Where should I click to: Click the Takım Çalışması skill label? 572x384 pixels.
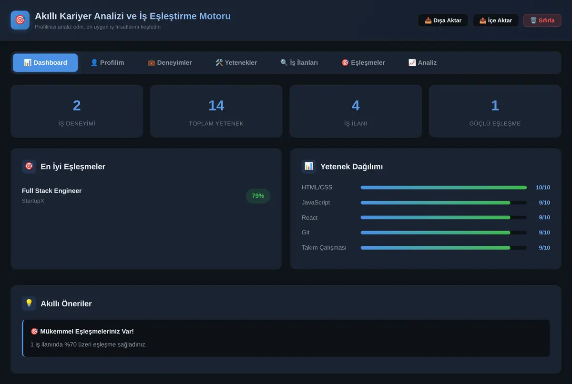click(x=324, y=248)
